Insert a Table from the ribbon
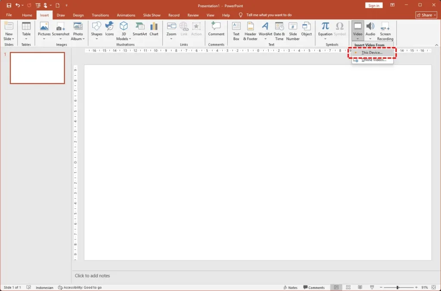Viewport: 441px width, 291px height. pos(26,29)
